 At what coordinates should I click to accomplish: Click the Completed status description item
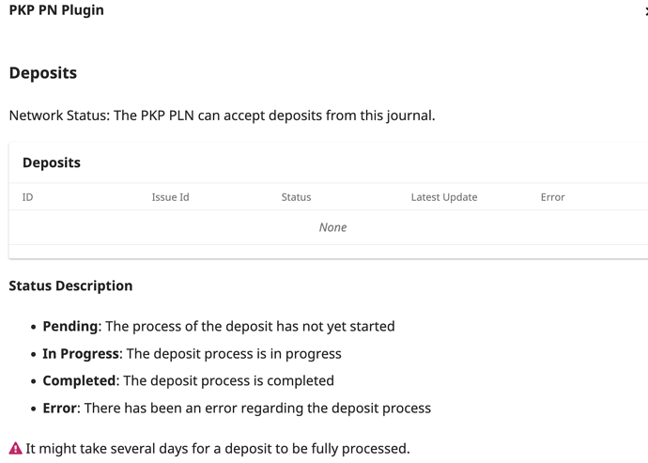[x=188, y=380]
